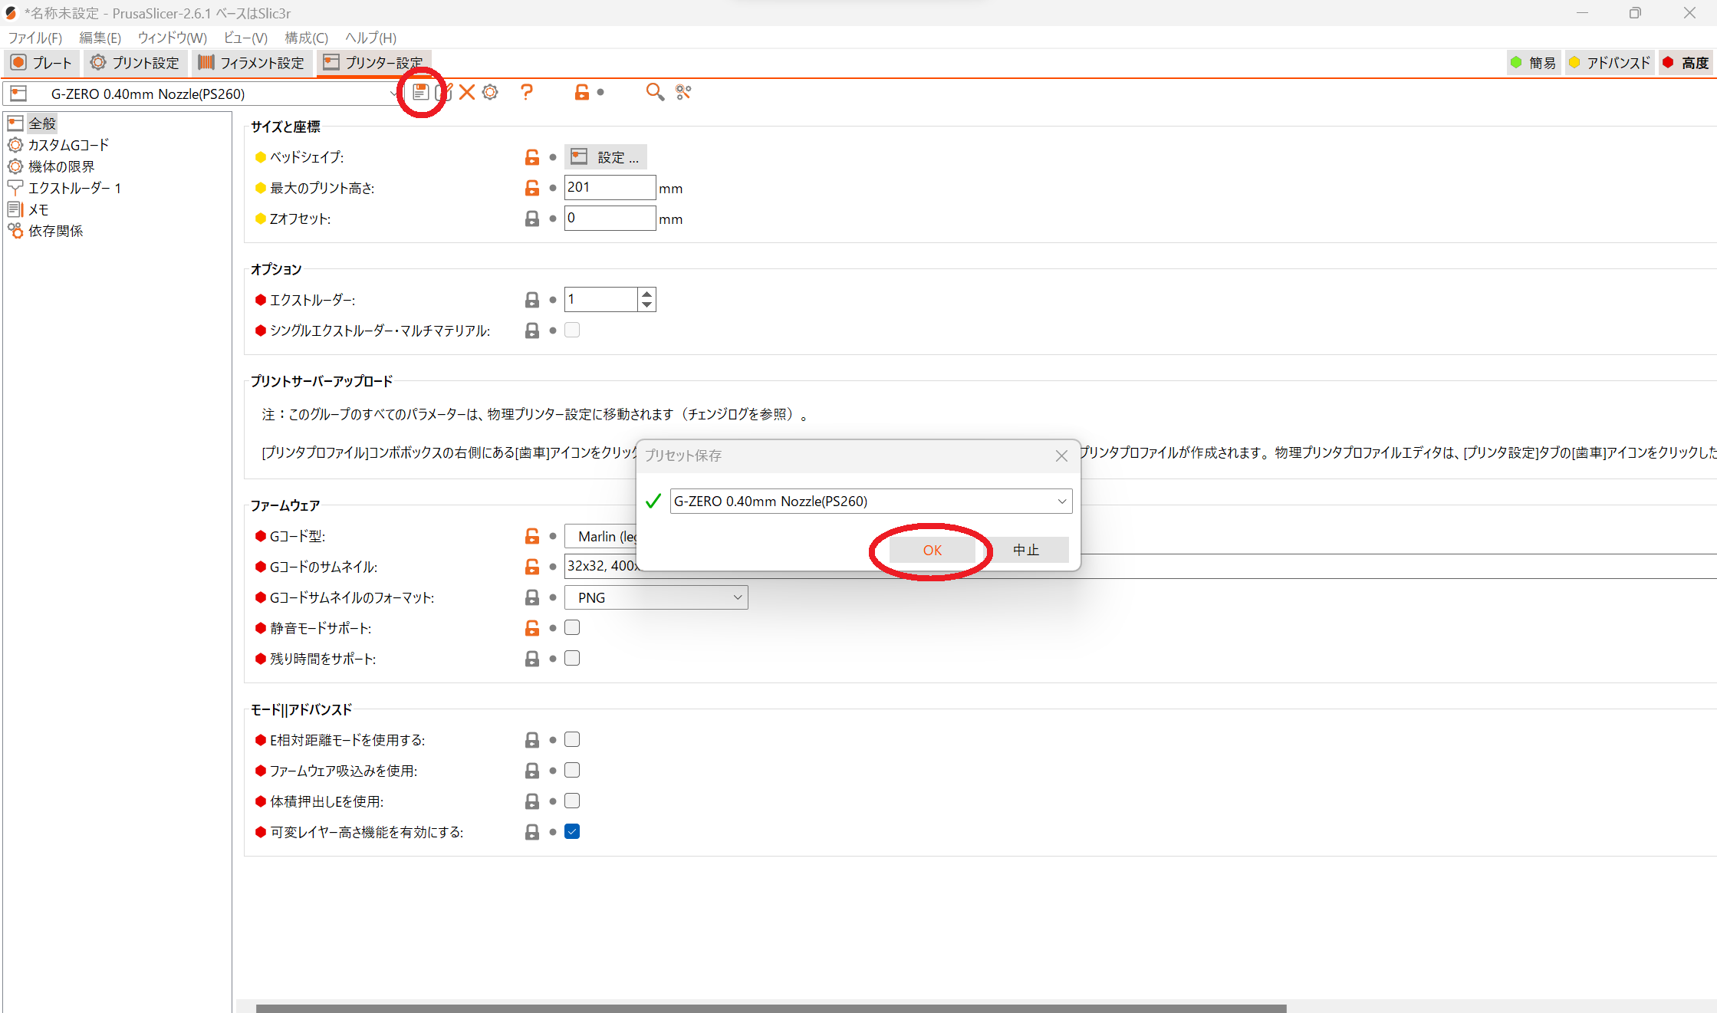Open 依存関係 in the sidebar

tap(55, 231)
